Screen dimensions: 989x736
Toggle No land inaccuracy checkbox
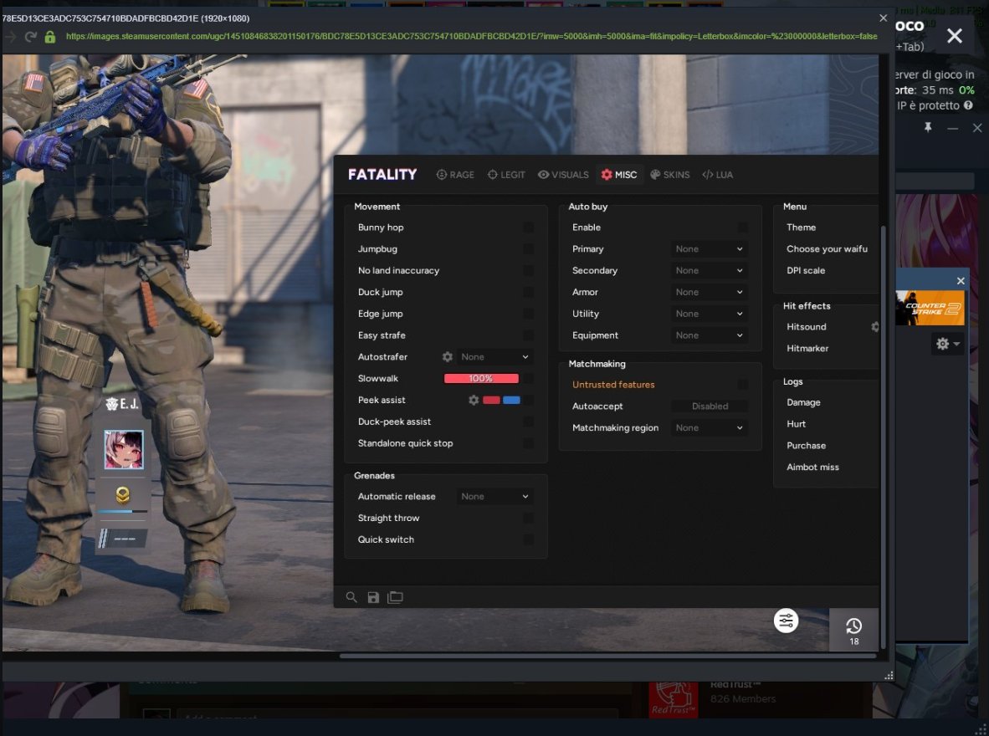(528, 270)
